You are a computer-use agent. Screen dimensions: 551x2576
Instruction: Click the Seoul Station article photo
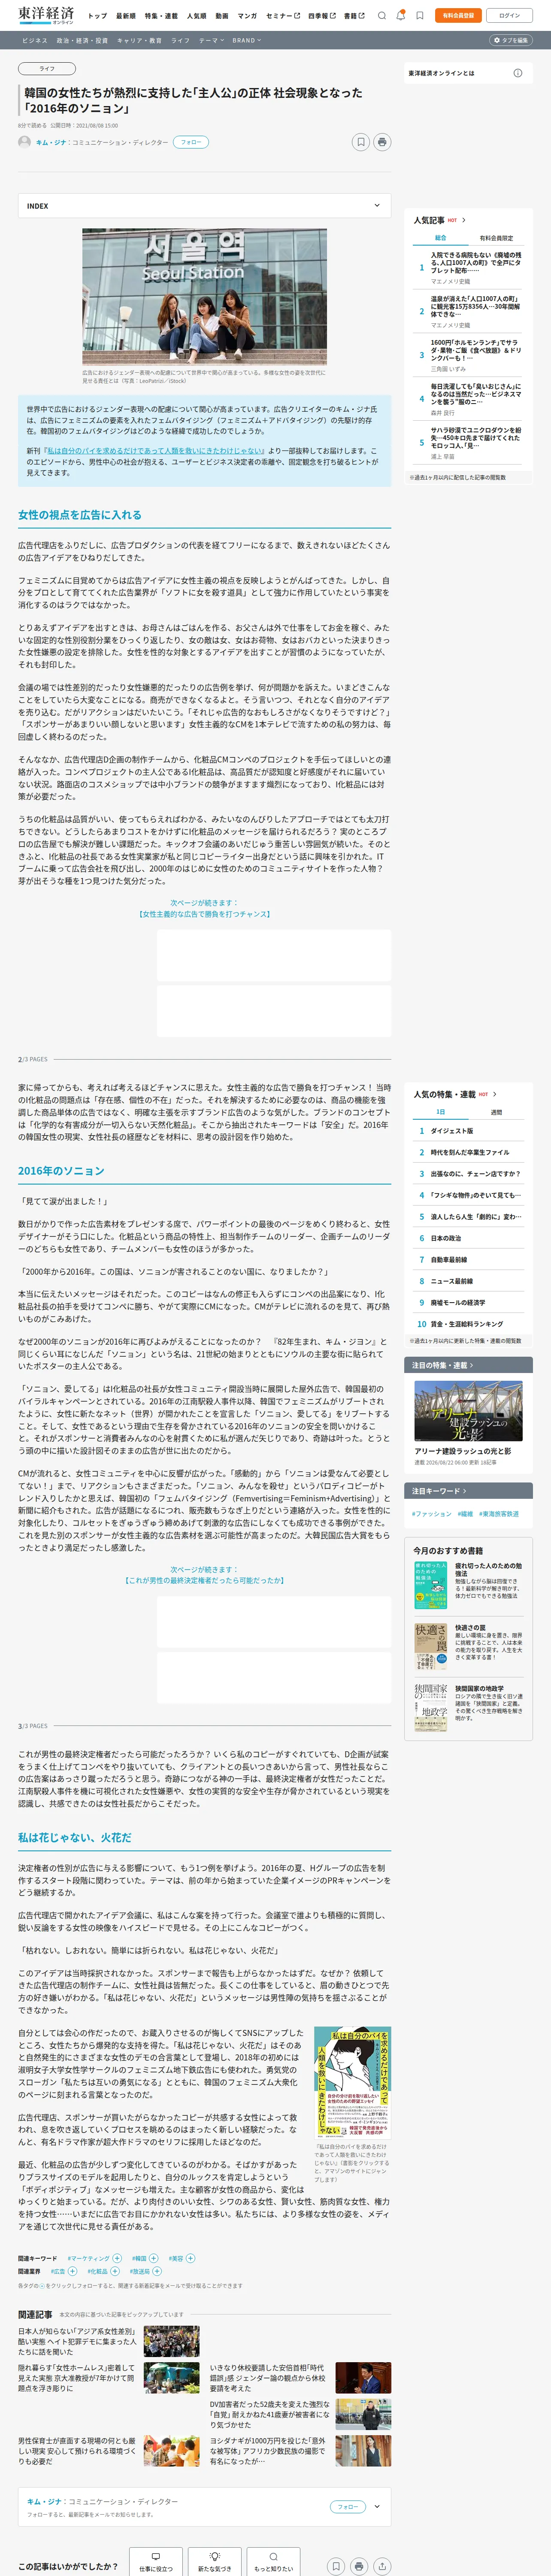click(204, 297)
